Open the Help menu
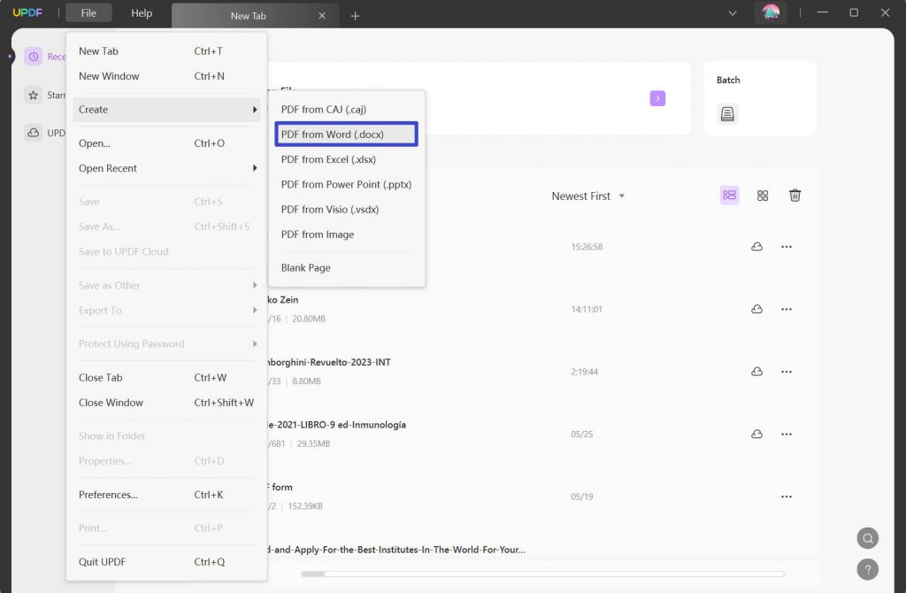The image size is (906, 593). (x=141, y=13)
